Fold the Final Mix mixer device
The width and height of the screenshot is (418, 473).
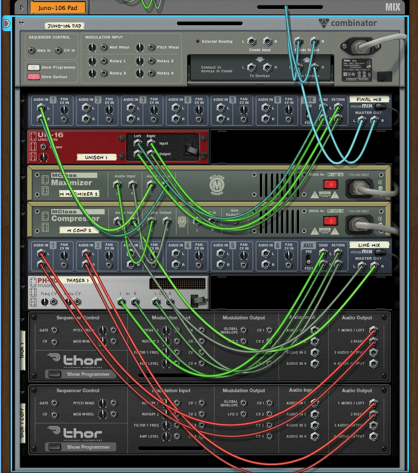coord(22,101)
